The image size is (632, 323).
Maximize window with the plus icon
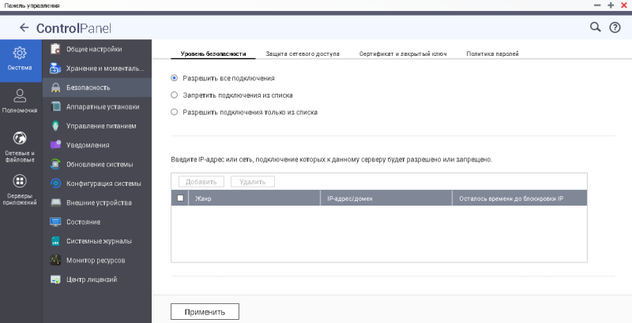(x=611, y=6)
